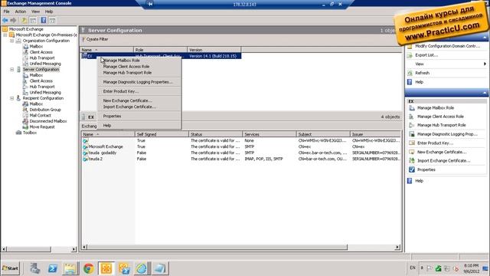Click the Back arrow toolbar icon
490x276 pixels.
click(x=5, y=21)
